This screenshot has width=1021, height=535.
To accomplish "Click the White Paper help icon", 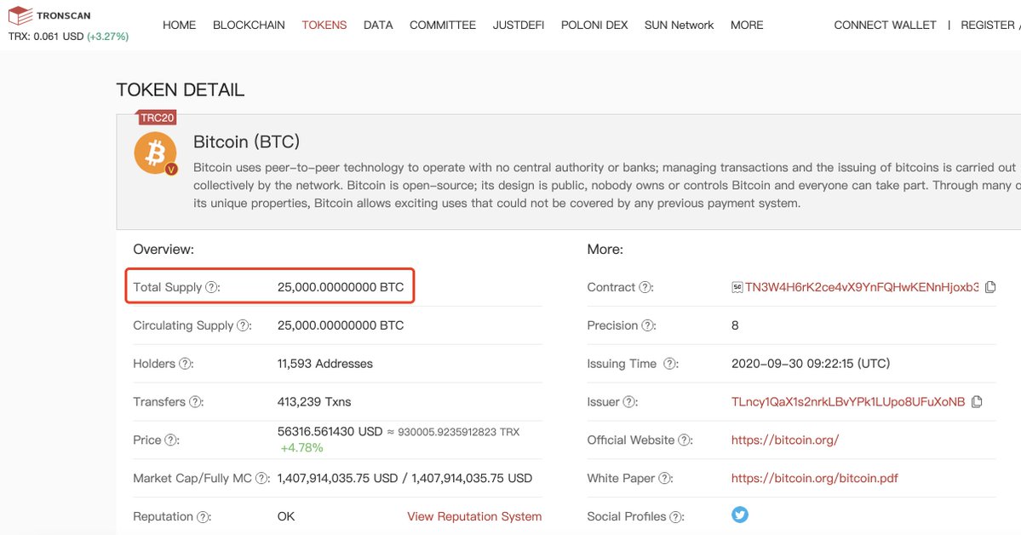I will 665,478.
